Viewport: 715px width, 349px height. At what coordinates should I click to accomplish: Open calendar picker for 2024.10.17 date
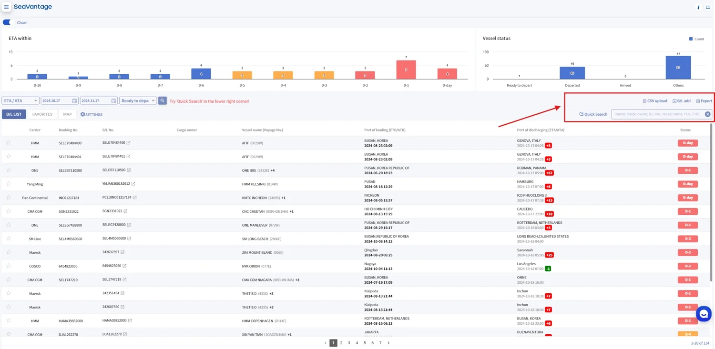[x=74, y=101]
